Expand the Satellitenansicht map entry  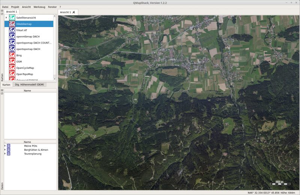tap(6, 18)
